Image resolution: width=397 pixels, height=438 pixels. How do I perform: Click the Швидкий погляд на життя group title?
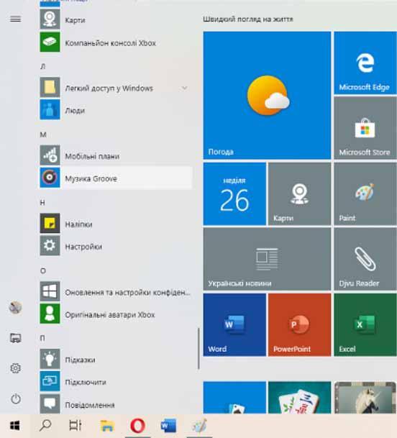tap(248, 19)
